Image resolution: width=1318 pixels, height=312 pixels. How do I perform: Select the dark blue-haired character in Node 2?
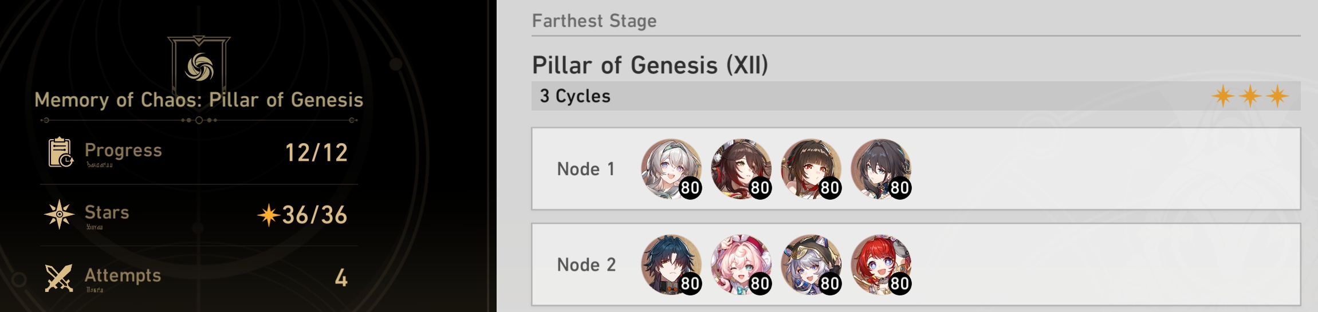click(671, 264)
